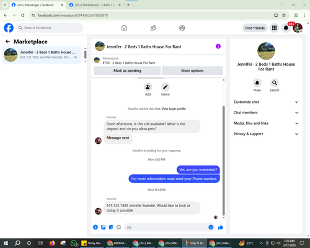Bookmark this page with star icon
310x248 pixels.
(284, 15)
